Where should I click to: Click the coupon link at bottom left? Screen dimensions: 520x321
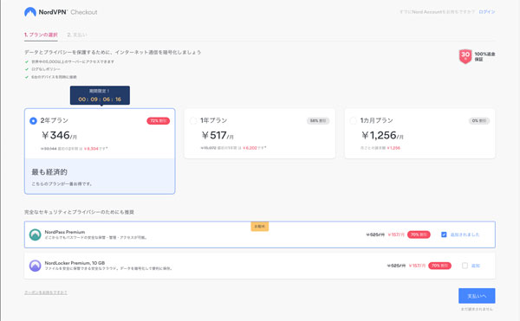click(x=46, y=292)
